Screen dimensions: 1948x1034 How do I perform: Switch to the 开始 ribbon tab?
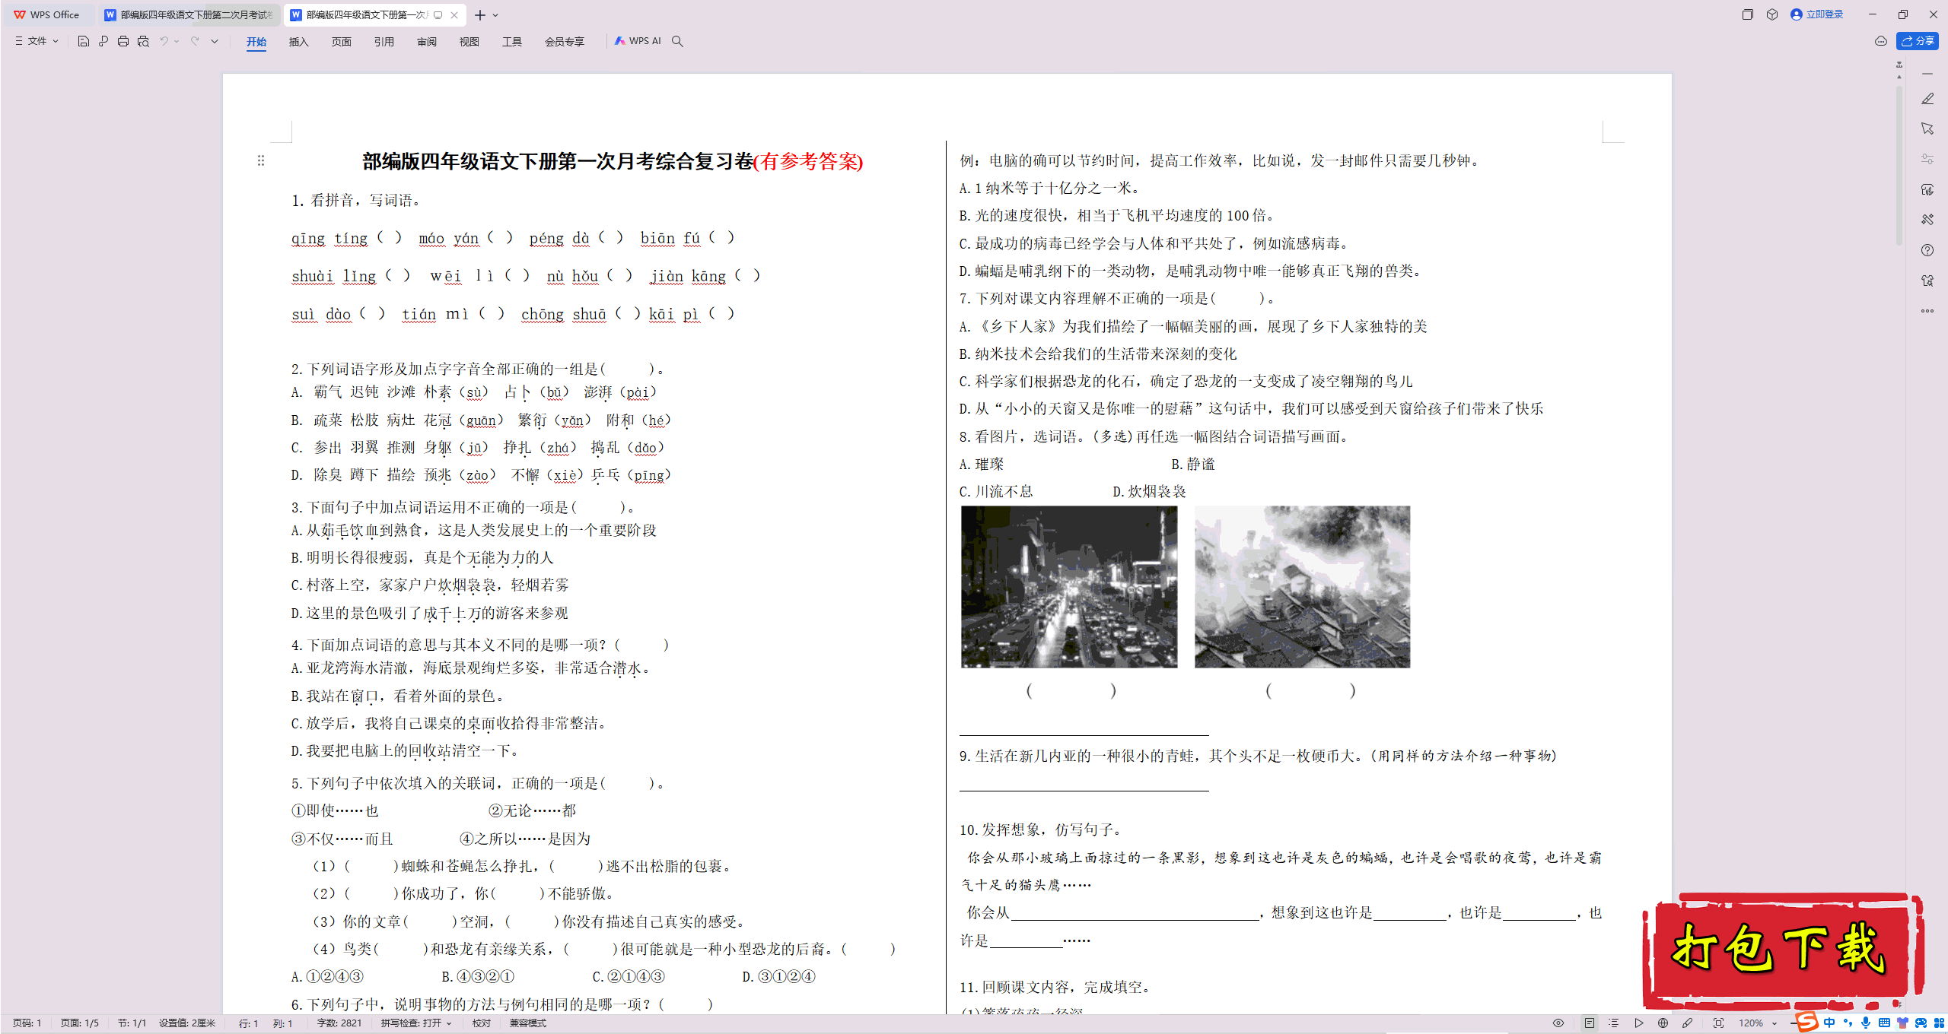[256, 42]
